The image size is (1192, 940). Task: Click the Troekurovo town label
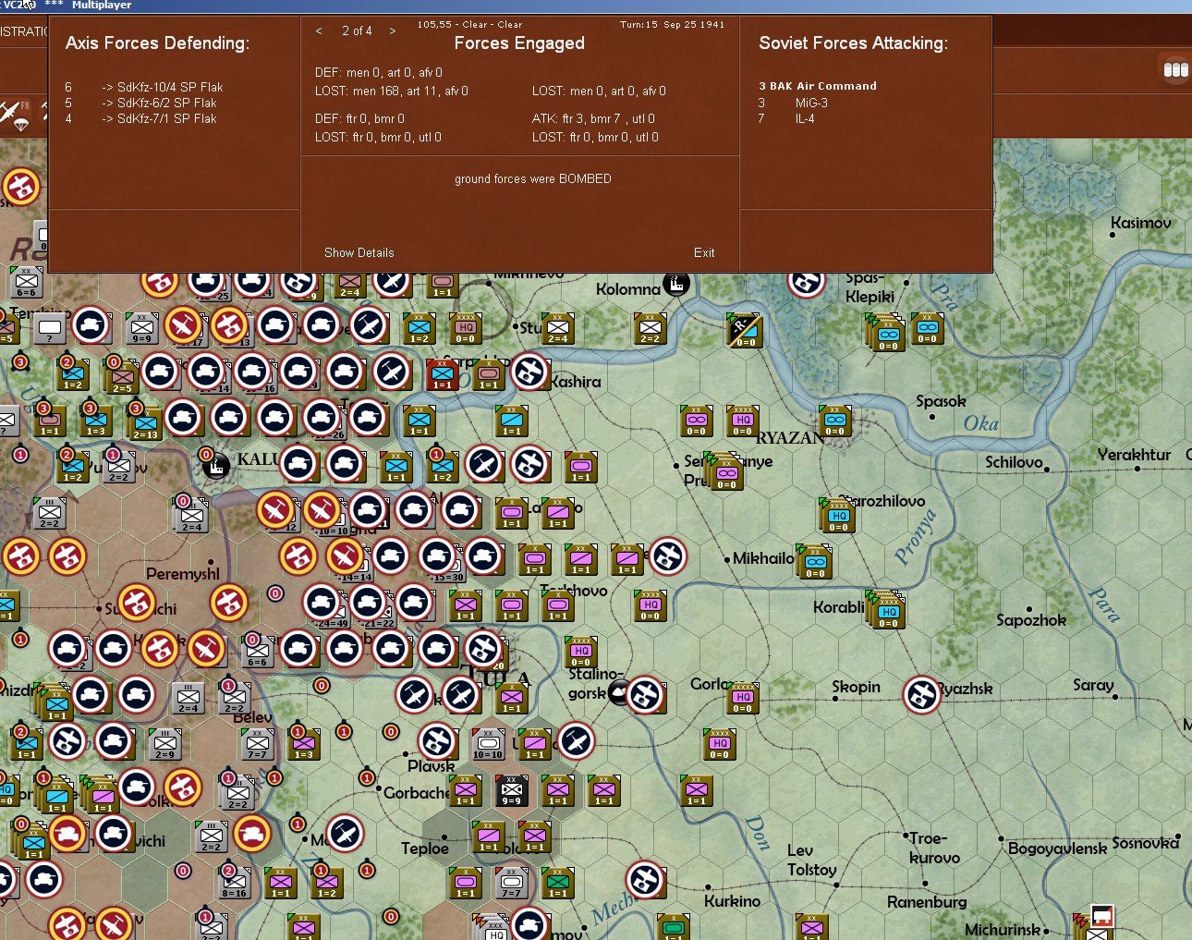point(933,848)
